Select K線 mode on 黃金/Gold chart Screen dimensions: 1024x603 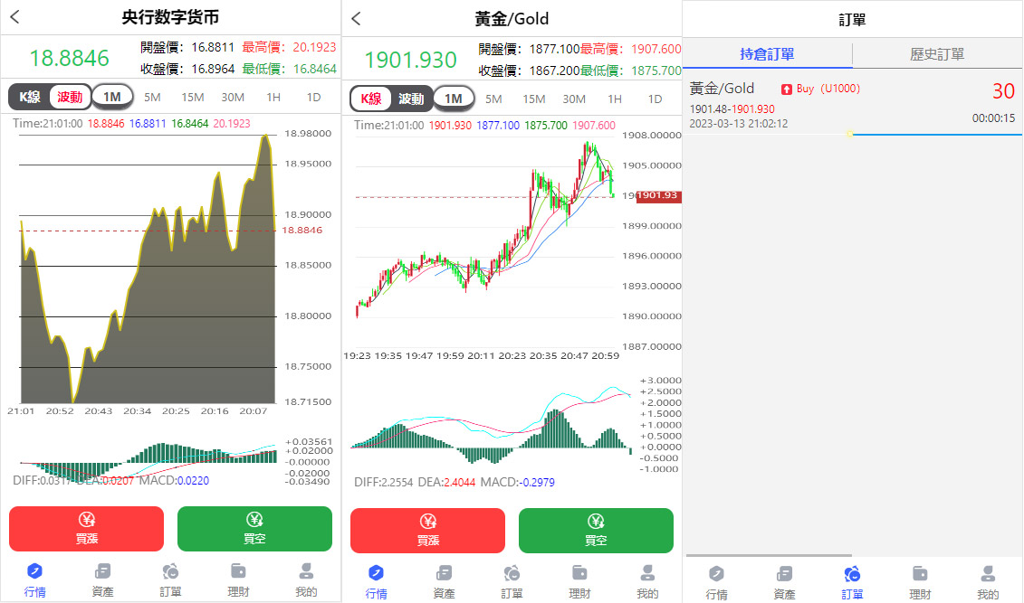coord(371,99)
